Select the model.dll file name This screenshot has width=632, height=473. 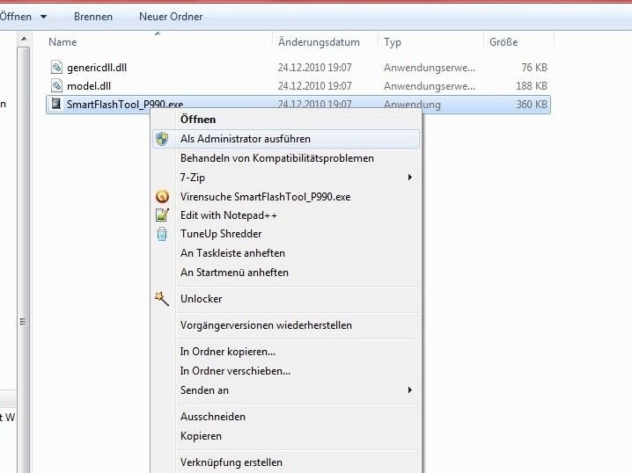[89, 86]
